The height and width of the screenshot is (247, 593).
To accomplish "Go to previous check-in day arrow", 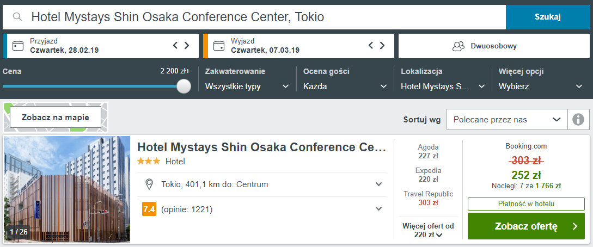I will click(x=175, y=45).
